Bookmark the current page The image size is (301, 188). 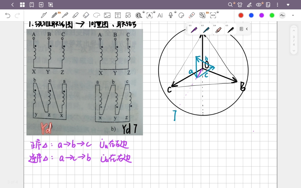pyautogui.click(x=32, y=5)
